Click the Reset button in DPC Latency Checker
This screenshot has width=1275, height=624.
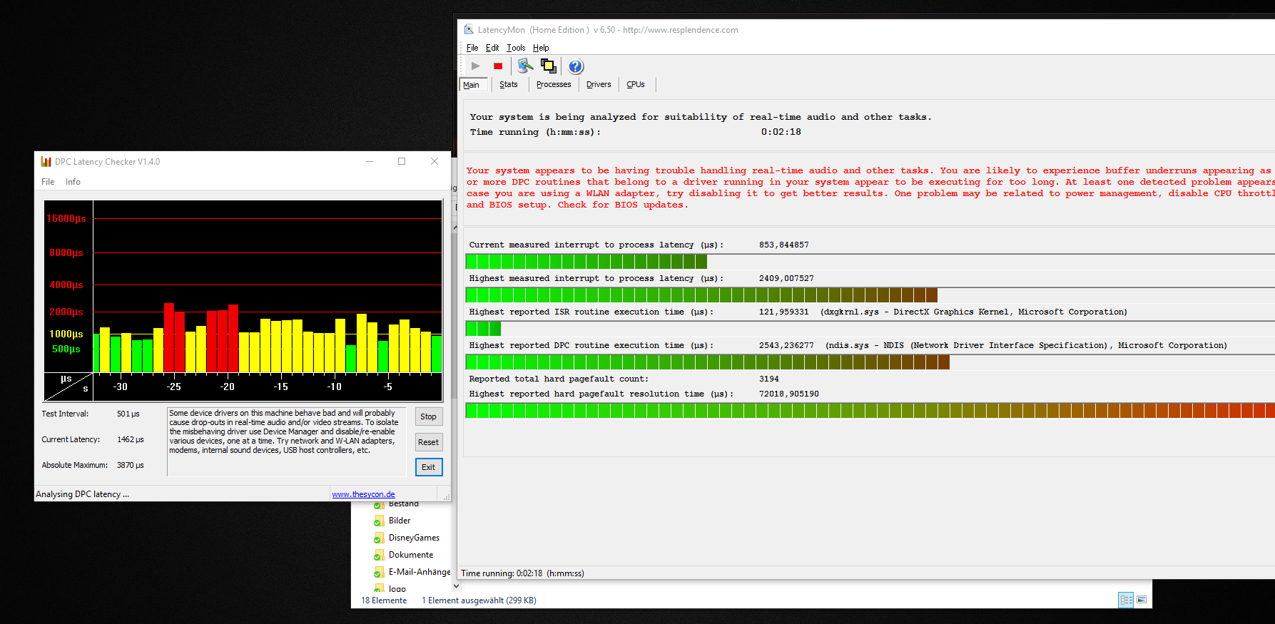429,442
